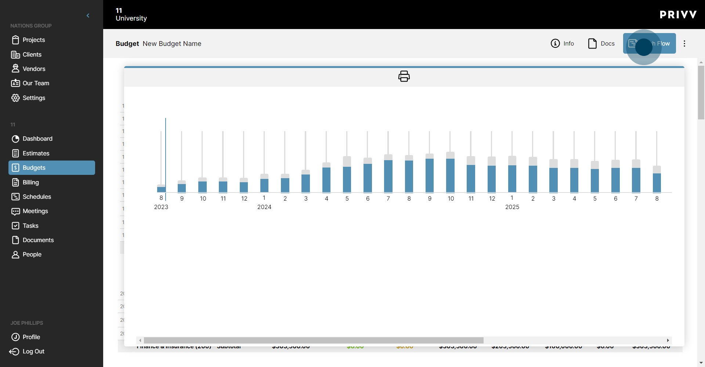
Task: Open Billing section
Action: [x=30, y=182]
